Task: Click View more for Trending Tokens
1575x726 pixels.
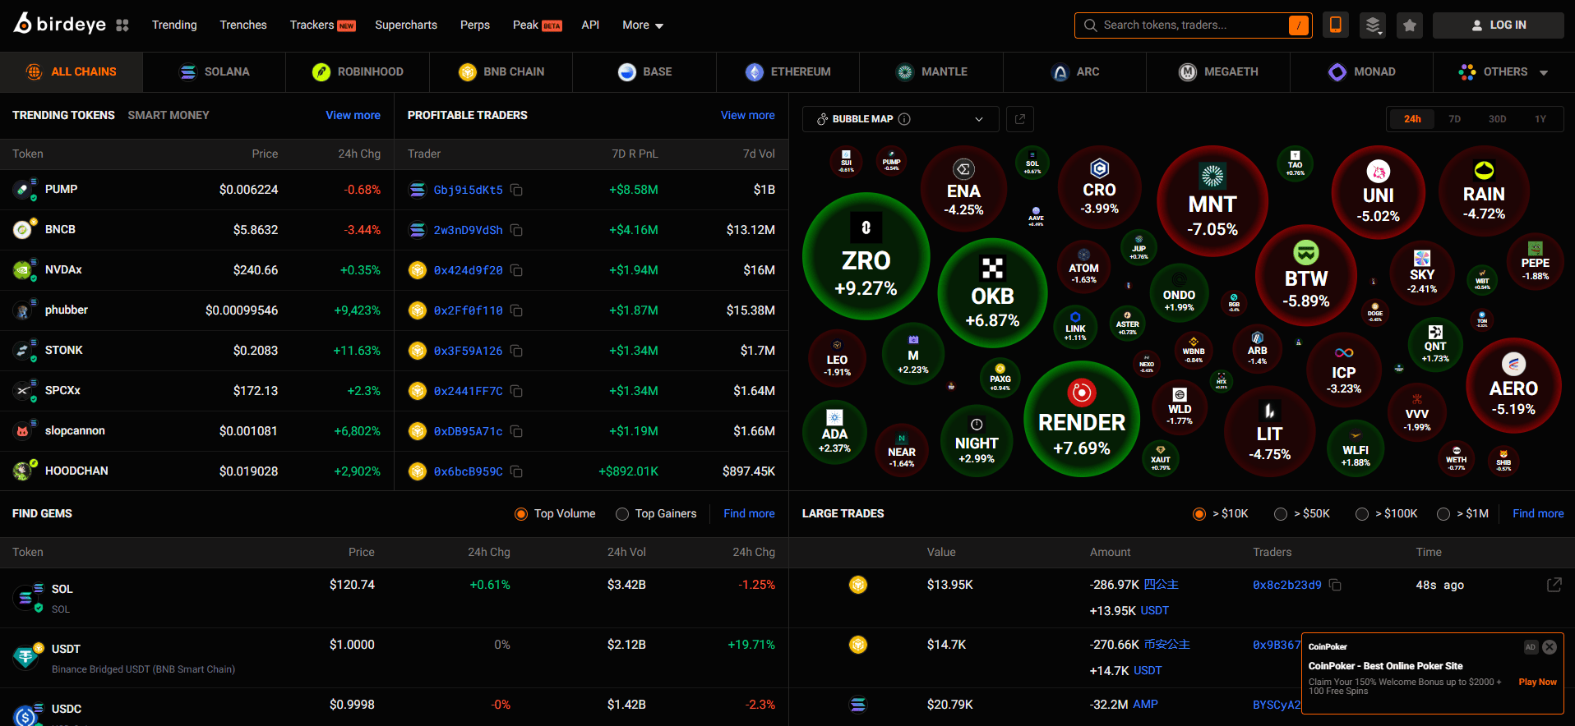Action: [353, 115]
